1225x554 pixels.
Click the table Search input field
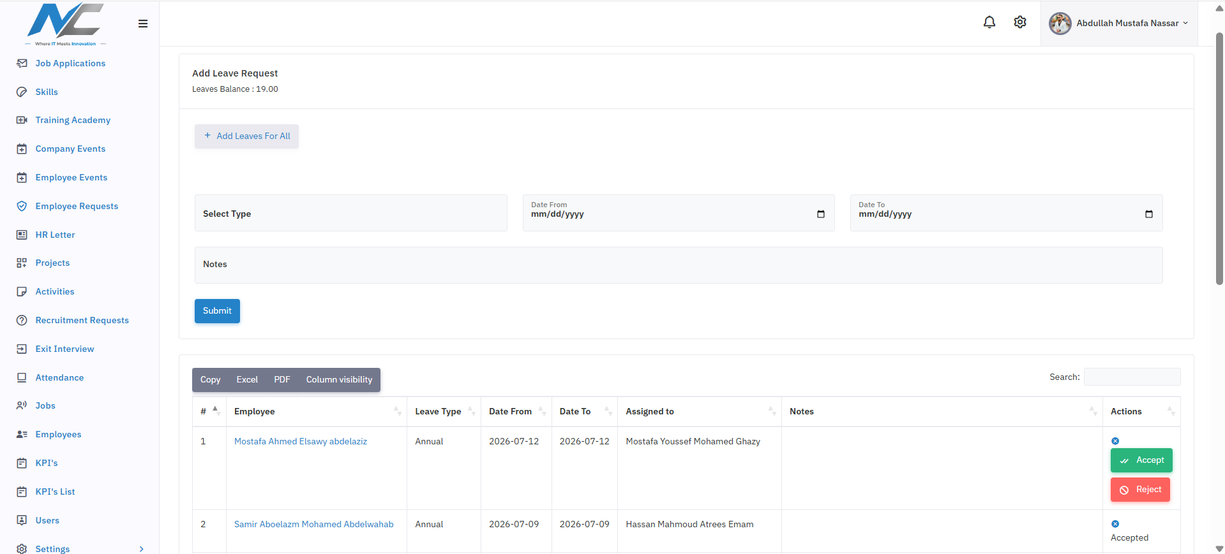point(1132,377)
